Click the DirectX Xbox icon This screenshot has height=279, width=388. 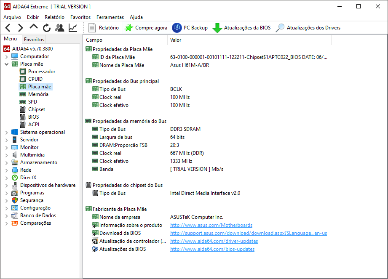tap(15, 178)
